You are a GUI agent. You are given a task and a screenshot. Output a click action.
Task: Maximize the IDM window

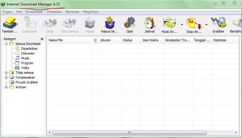pyautogui.click(x=223, y=3)
